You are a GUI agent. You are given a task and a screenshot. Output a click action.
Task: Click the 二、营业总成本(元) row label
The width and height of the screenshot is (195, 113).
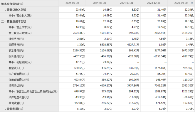14,21
